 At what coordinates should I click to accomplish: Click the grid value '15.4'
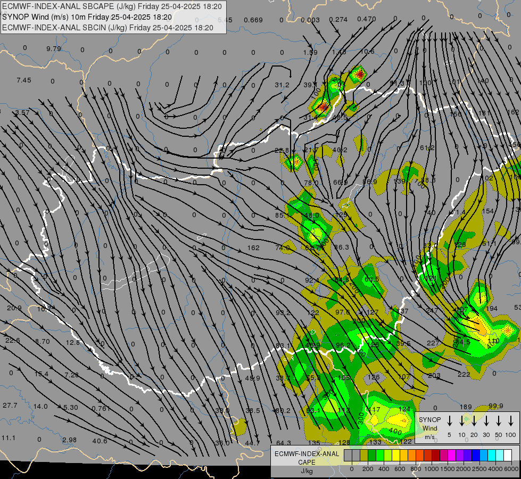point(42,374)
